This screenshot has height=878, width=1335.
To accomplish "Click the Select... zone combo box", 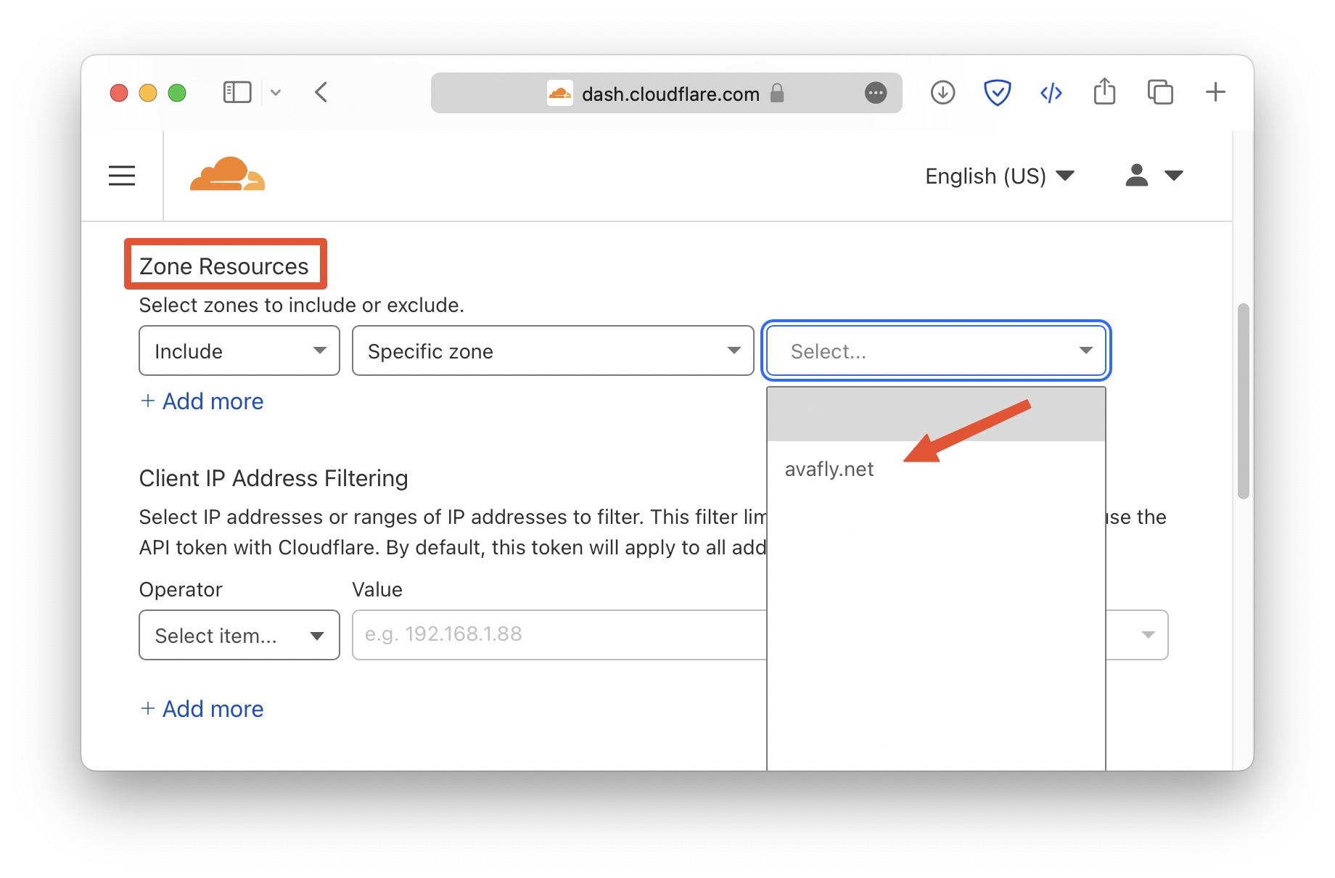I will [936, 351].
